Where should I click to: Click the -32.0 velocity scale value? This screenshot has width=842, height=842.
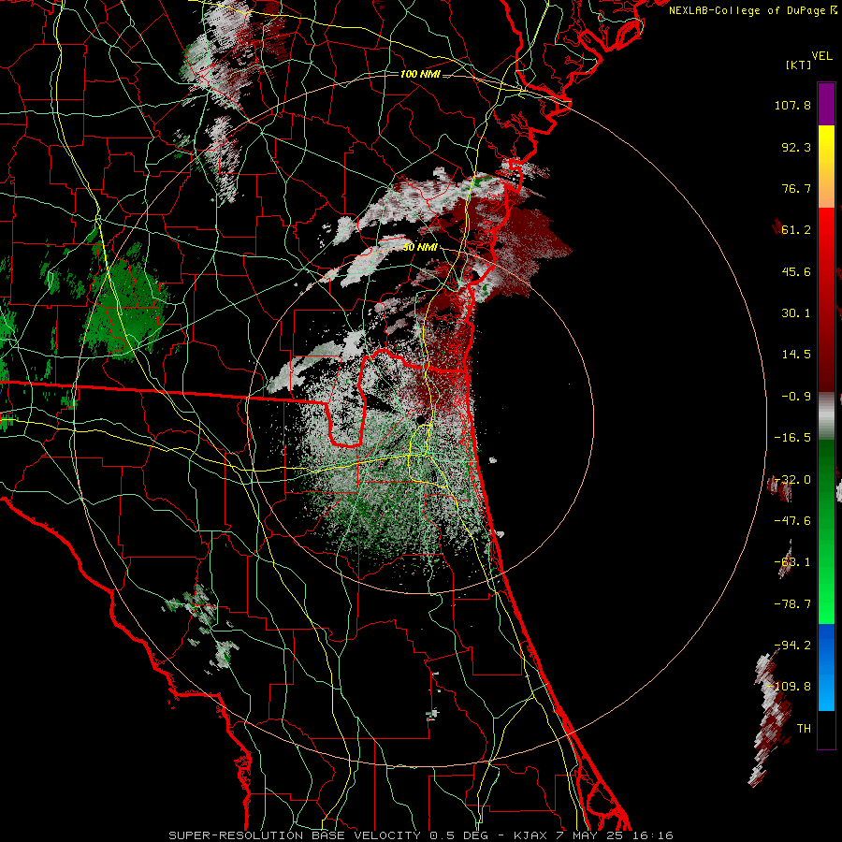coord(792,480)
